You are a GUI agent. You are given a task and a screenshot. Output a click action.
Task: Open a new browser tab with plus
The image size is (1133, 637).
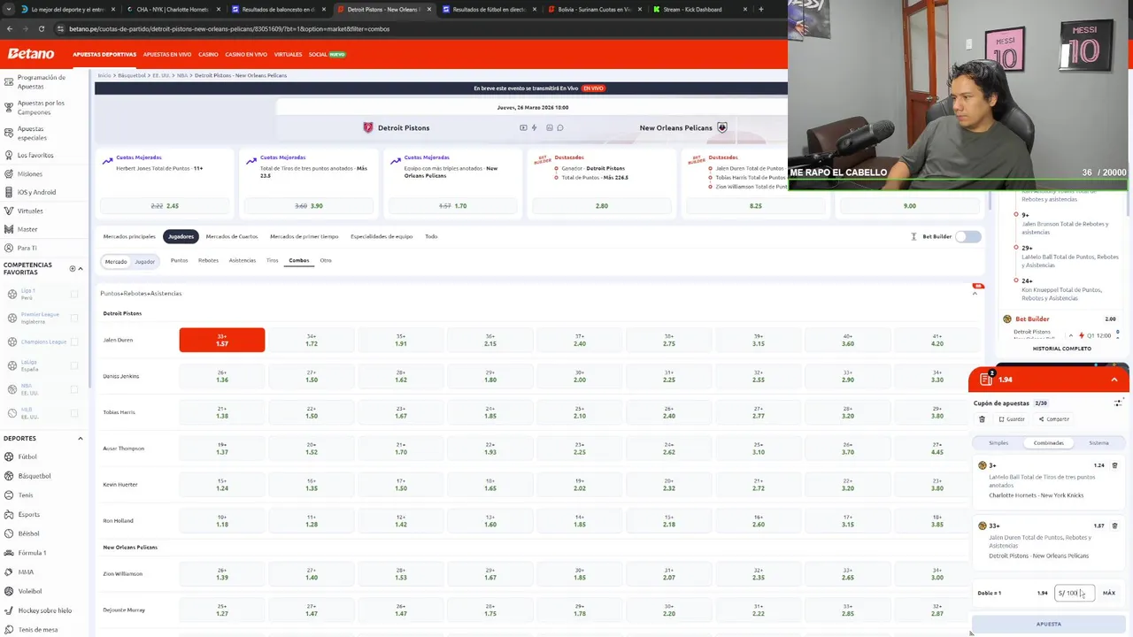[760, 9]
